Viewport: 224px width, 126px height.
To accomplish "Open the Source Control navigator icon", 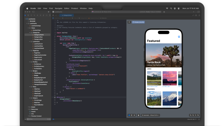I will (28, 15).
